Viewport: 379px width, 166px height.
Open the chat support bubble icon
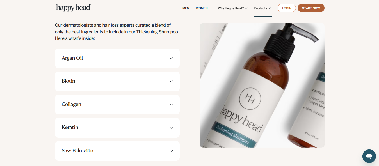click(369, 156)
